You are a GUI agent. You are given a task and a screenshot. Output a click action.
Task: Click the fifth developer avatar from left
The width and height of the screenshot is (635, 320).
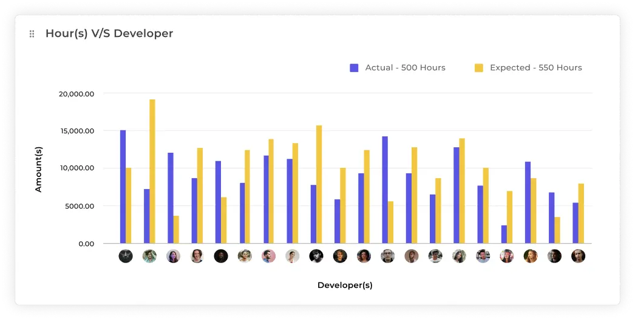pyautogui.click(x=221, y=256)
